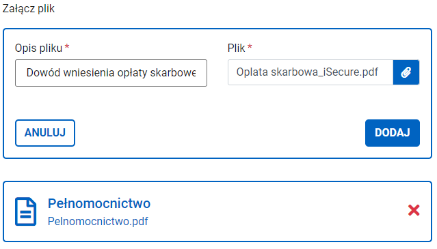
Task: Click the Opis pliku label
Action: pos(39,48)
